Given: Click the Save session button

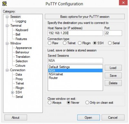Looking at the screenshot, I should (113, 75).
